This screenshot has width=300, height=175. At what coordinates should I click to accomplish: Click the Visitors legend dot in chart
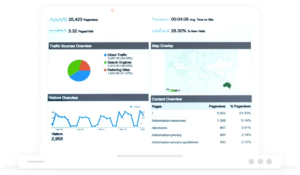pos(131,107)
